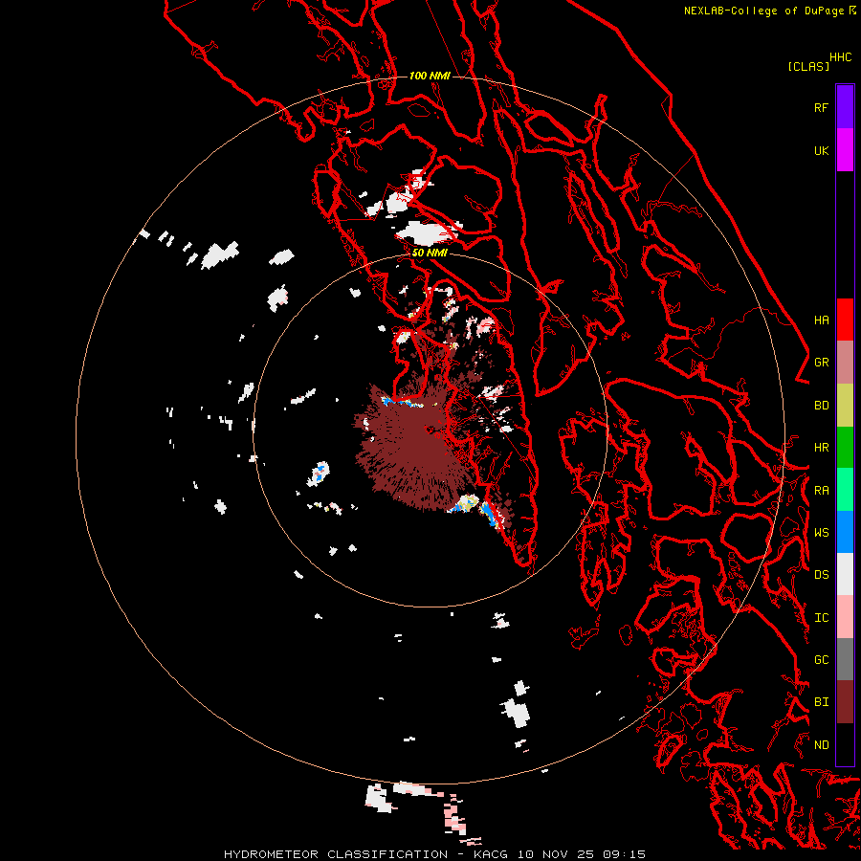
Task: Click the 'GR' legend label
Action: tap(821, 363)
